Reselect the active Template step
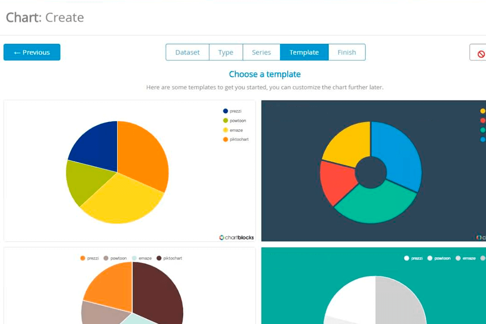Viewport: 486px width, 324px height. [304, 52]
